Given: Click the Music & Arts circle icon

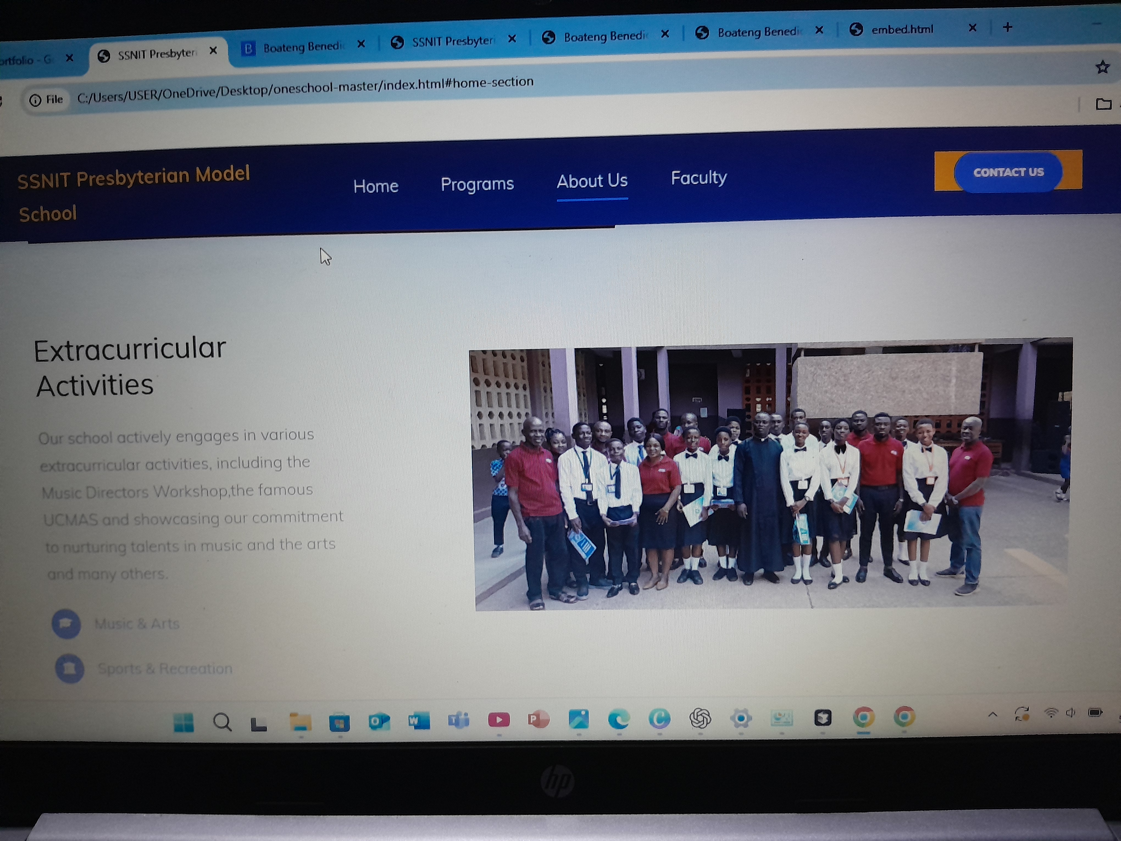Looking at the screenshot, I should click(66, 624).
